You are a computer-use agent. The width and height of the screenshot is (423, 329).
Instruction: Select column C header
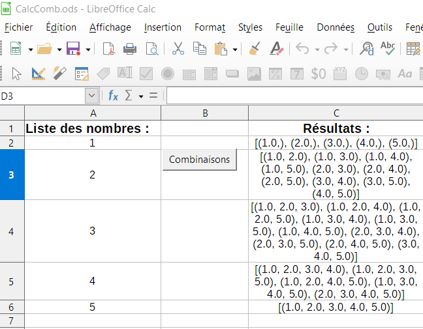[x=336, y=113]
